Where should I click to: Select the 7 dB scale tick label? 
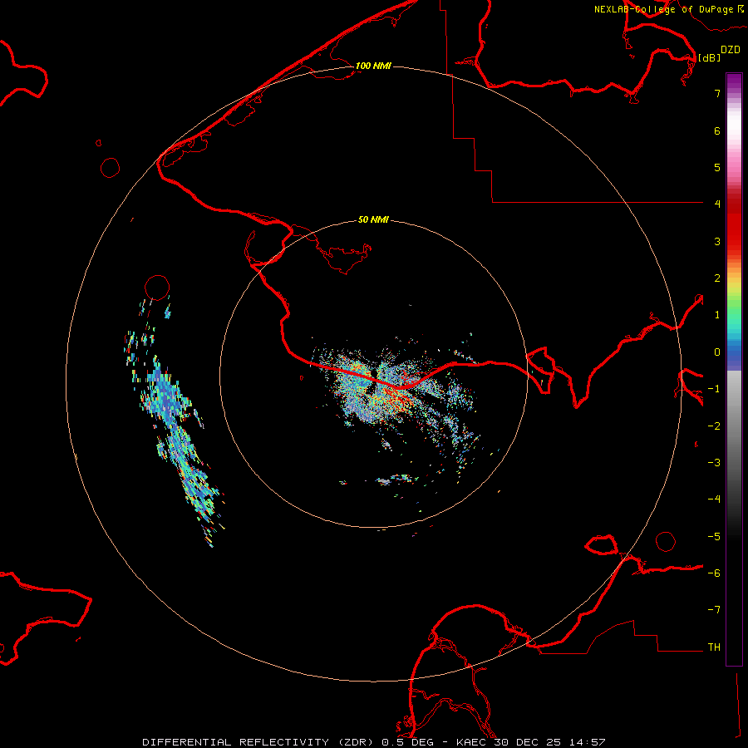717,93
